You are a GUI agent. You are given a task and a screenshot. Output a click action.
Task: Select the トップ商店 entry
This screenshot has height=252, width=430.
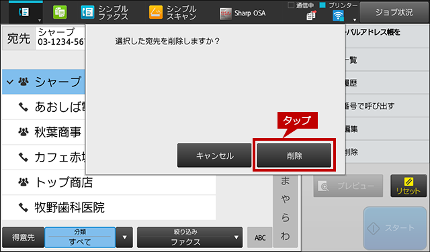(109, 182)
